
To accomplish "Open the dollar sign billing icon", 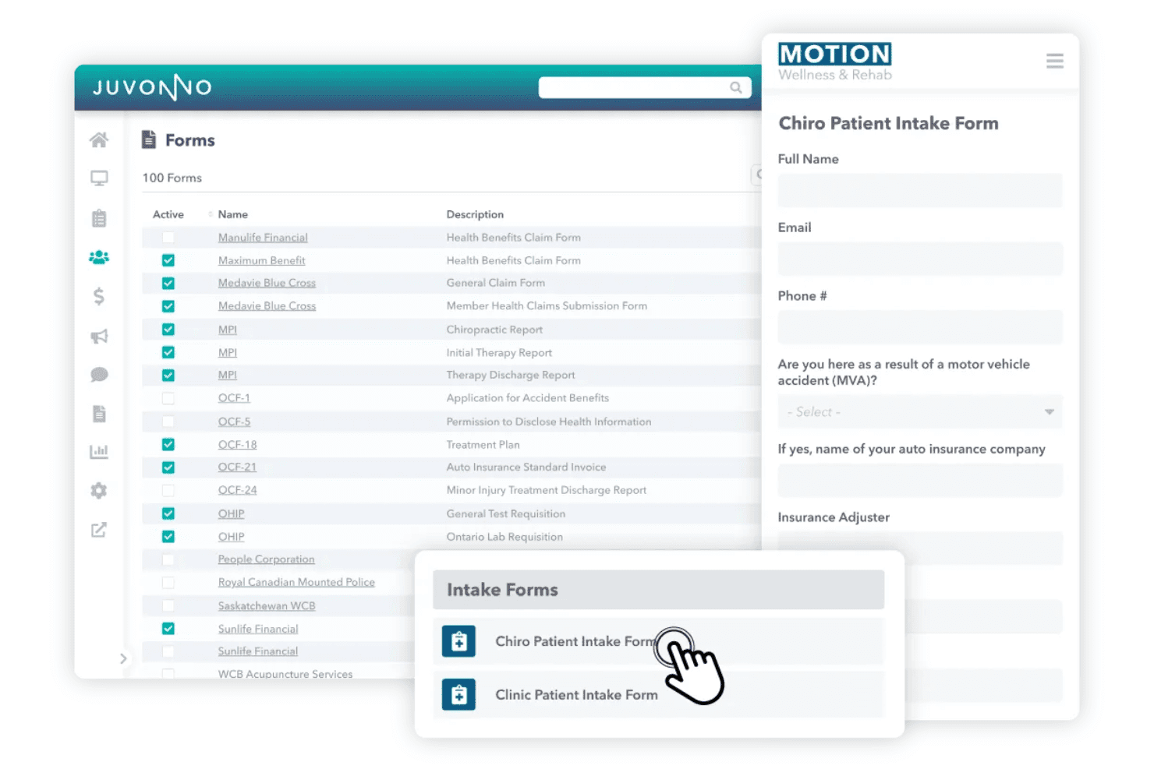I will [99, 296].
